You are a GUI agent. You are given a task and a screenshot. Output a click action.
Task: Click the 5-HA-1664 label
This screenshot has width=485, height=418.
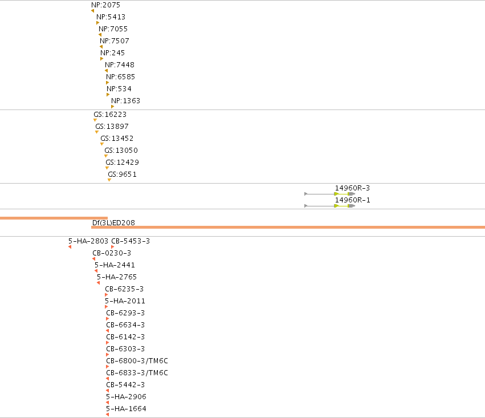point(126,409)
